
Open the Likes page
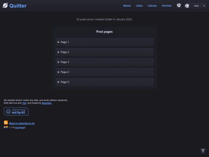pyautogui.click(x=139, y=6)
